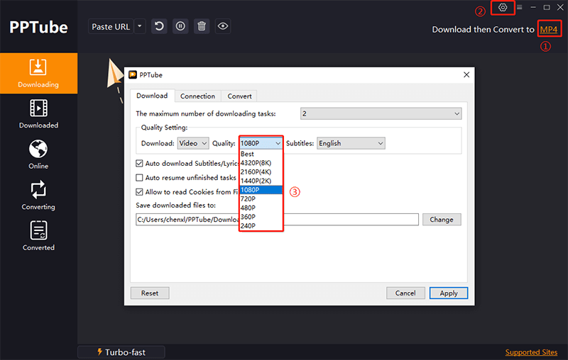The height and width of the screenshot is (360, 568).
Task: Open the Subtitles English dropdown
Action: coord(351,143)
